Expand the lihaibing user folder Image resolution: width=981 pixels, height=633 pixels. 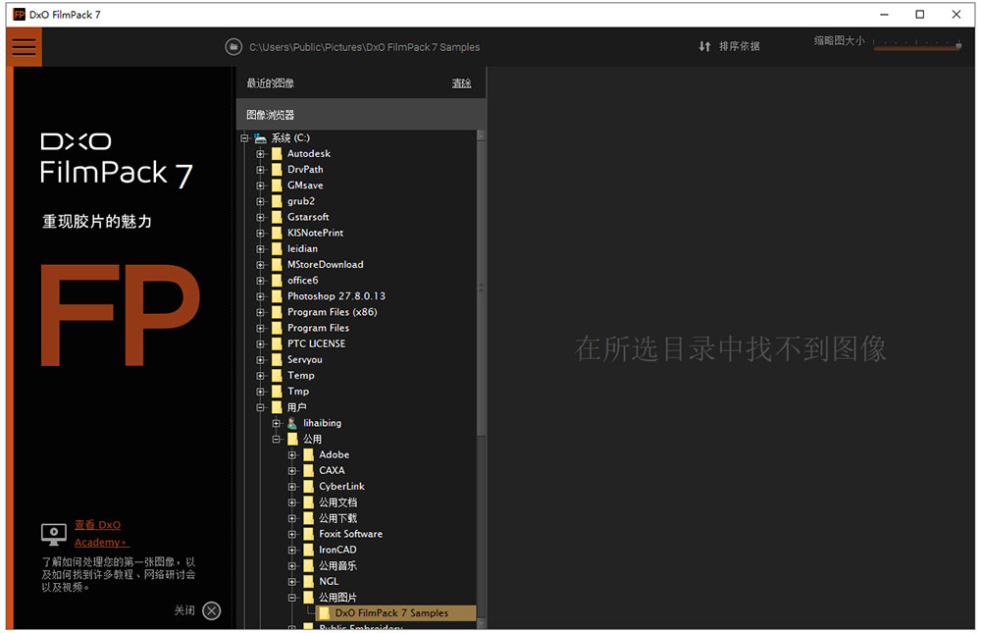coord(277,423)
